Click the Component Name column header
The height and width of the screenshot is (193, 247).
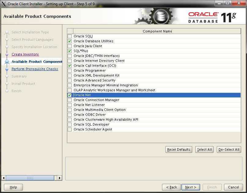point(157,31)
